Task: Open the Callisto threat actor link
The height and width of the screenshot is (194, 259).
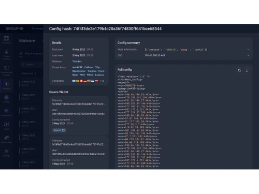Action: pyautogui.click(x=89, y=67)
